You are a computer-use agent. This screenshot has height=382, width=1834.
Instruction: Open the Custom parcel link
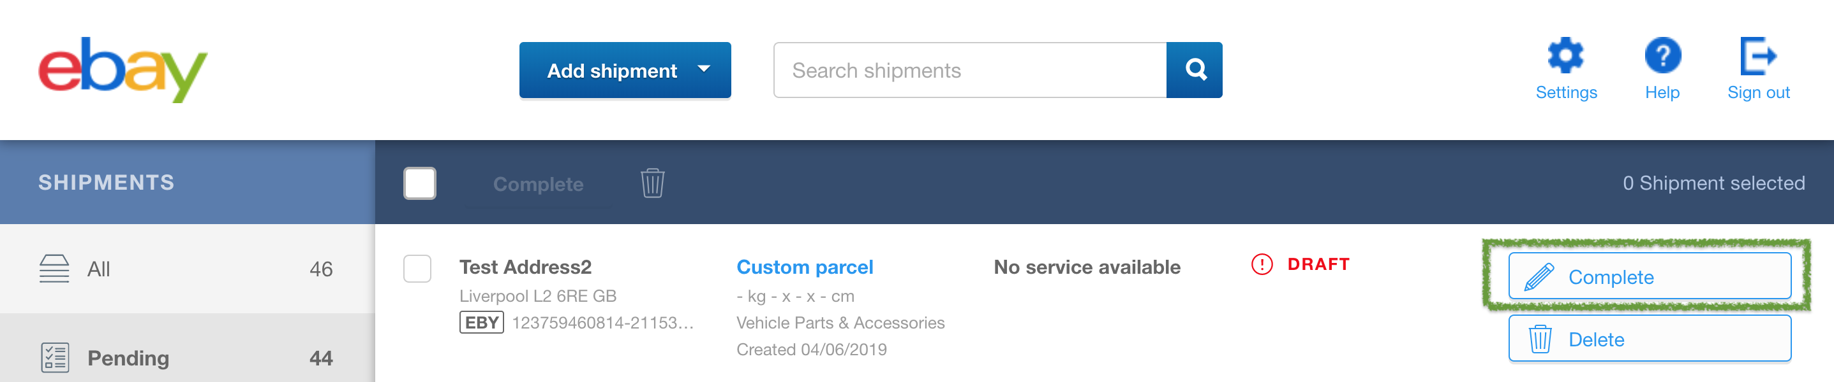(805, 267)
